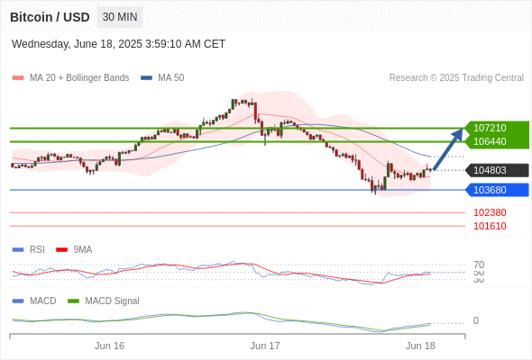Click the Jun 16 date axis label

(109, 346)
